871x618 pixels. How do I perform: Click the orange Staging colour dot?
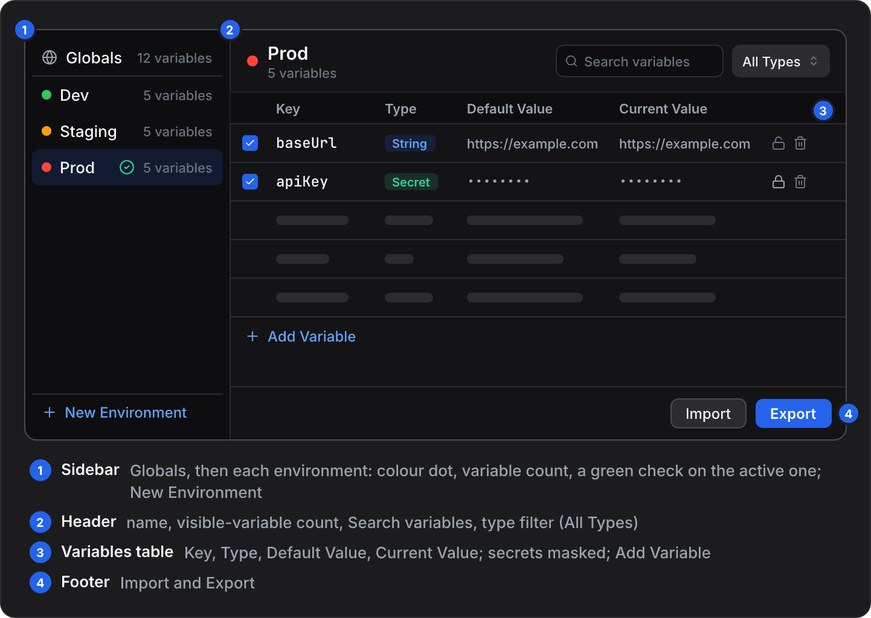pyautogui.click(x=47, y=131)
